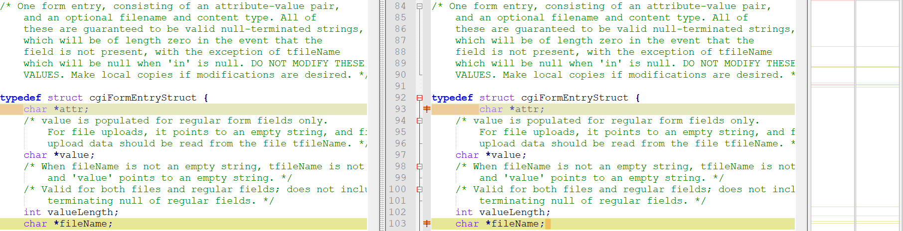The width and height of the screenshot is (903, 231).
Task: Select line number 85 in the margin
Action: pyautogui.click(x=400, y=17)
